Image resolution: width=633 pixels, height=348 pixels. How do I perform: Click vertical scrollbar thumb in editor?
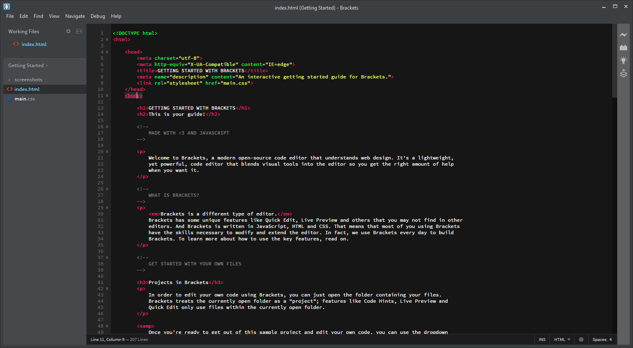pos(615,61)
